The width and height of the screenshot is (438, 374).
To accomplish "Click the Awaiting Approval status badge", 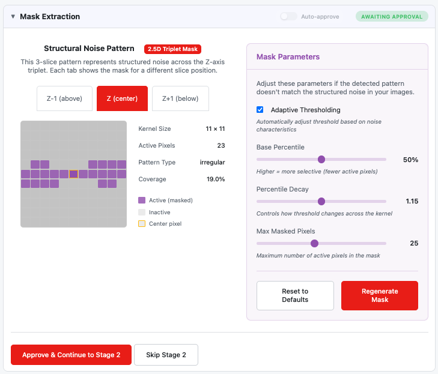I will coord(392,17).
